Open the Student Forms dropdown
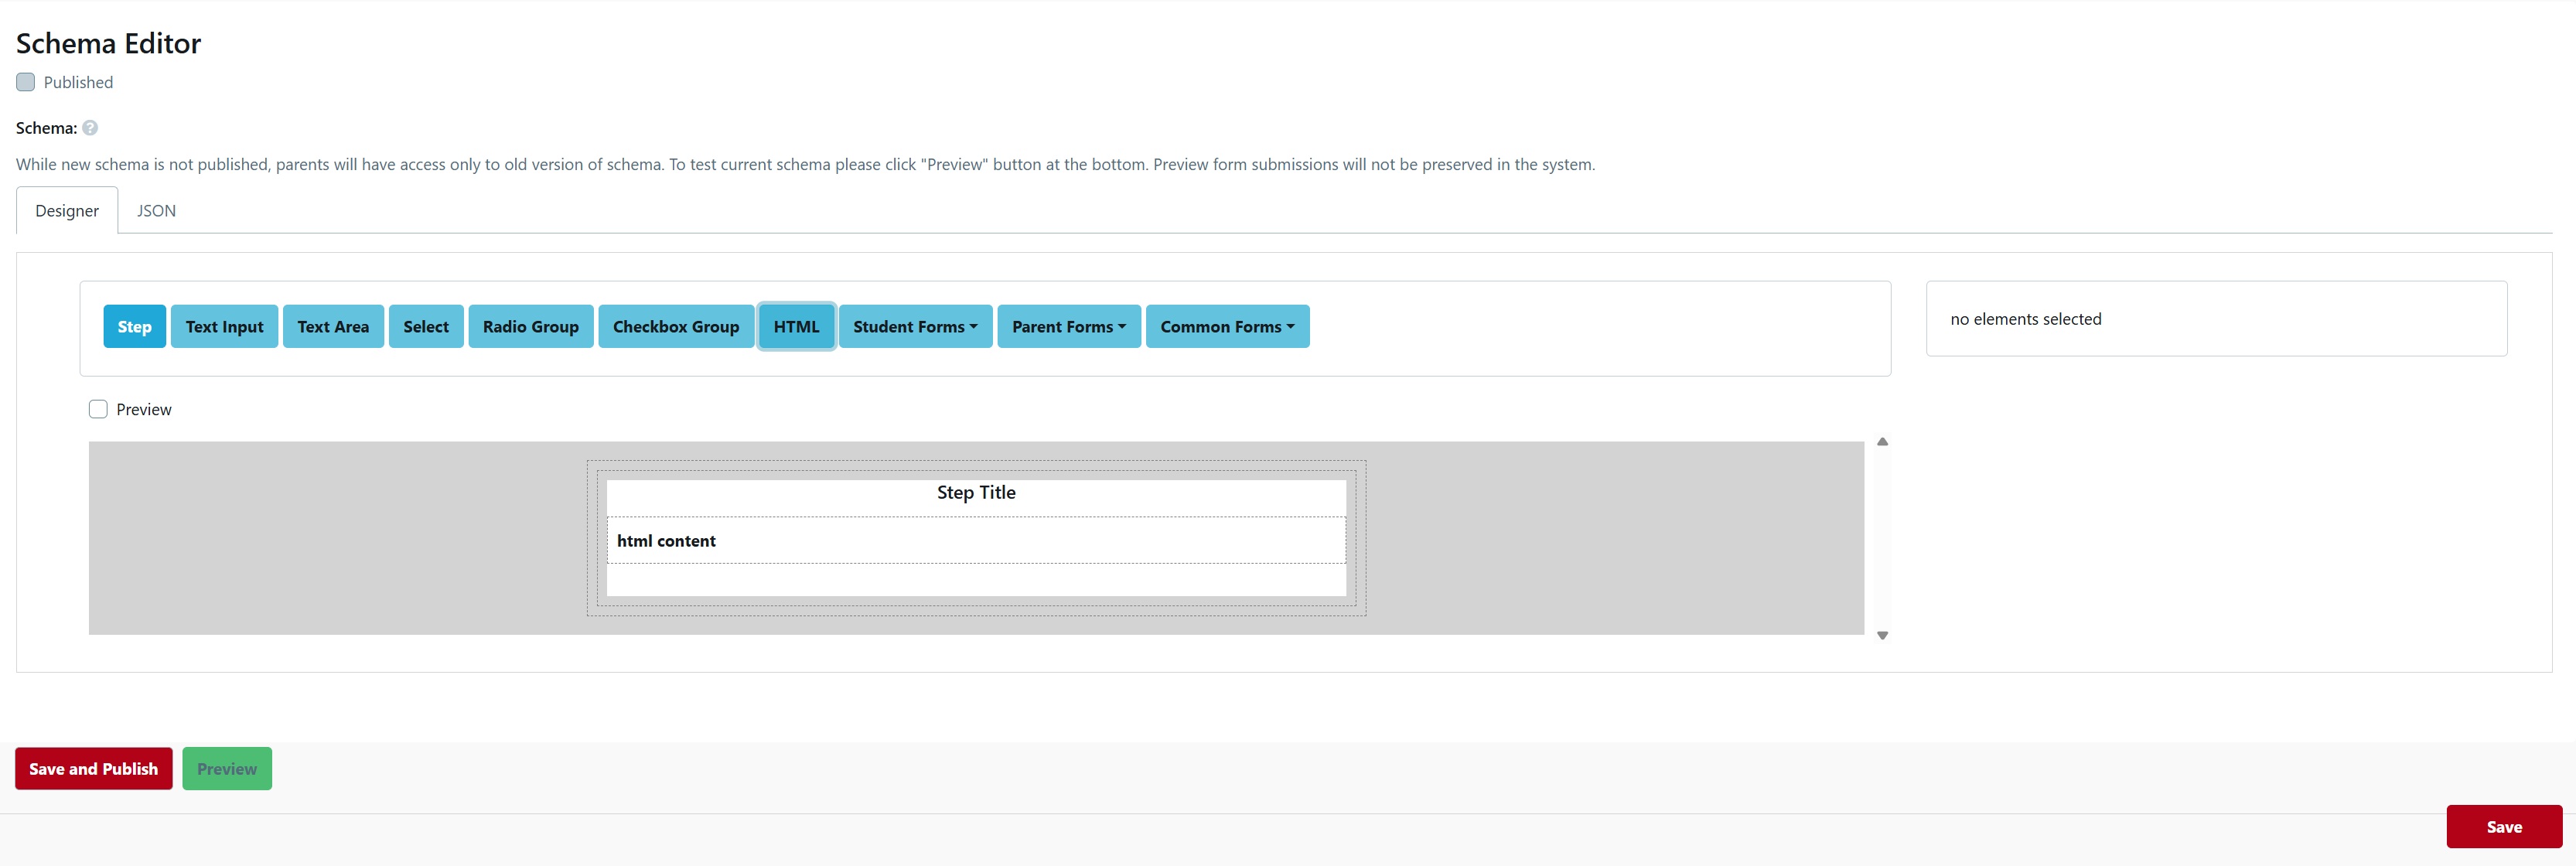 pos(914,326)
